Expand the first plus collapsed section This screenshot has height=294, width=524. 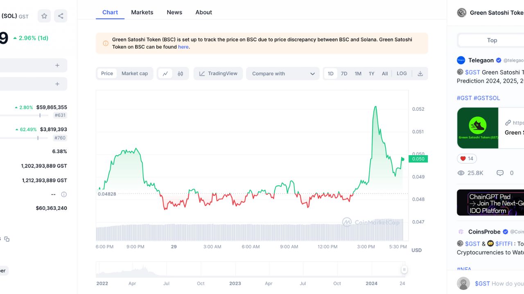point(57,65)
